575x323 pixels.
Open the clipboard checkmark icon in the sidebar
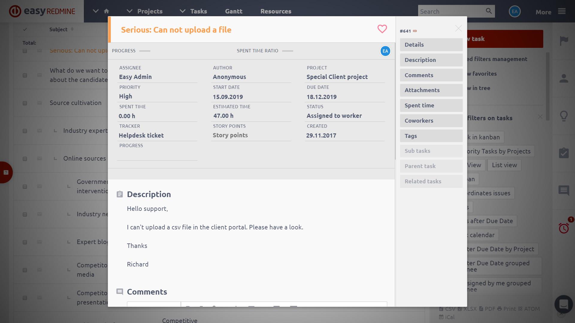[564, 153]
